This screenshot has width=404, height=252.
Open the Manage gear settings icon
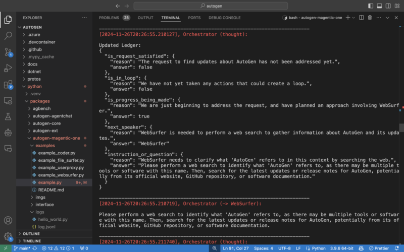[8, 236]
